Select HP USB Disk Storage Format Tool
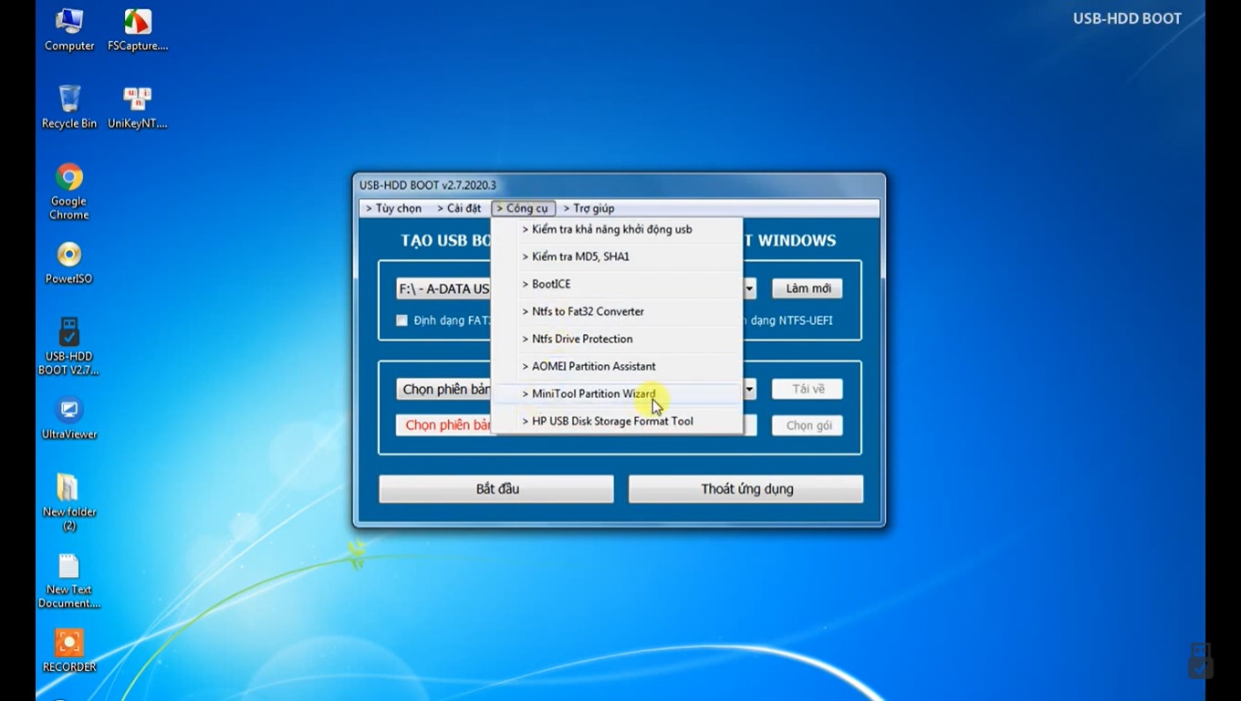Viewport: 1241px width, 701px height. pyautogui.click(x=617, y=421)
